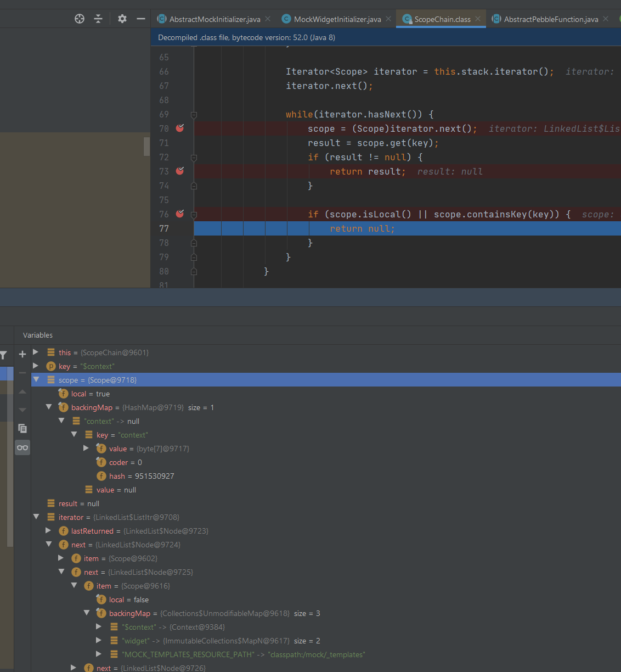Image resolution: width=621 pixels, height=672 pixels.
Task: Open project view settings gear
Action: click(x=122, y=19)
